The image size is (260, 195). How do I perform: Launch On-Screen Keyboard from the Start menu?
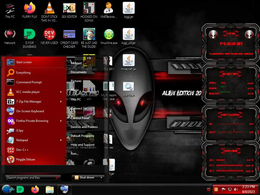coord(34,111)
